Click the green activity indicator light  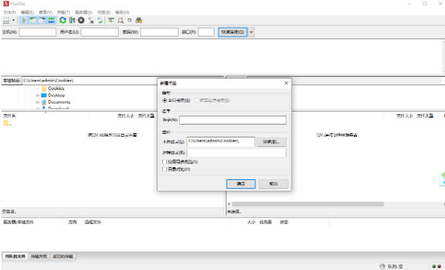click(x=434, y=266)
